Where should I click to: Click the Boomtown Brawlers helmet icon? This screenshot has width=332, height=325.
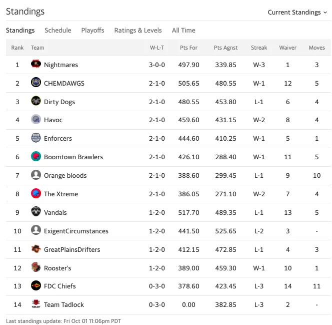pyautogui.click(x=36, y=156)
